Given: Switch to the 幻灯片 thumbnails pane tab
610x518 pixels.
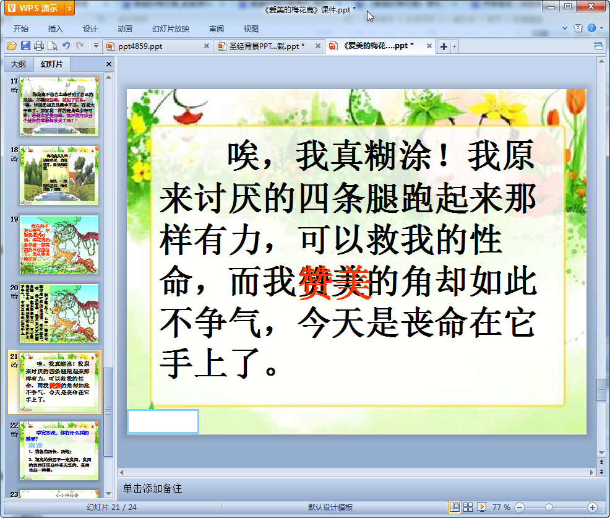Looking at the screenshot, I should (52, 64).
